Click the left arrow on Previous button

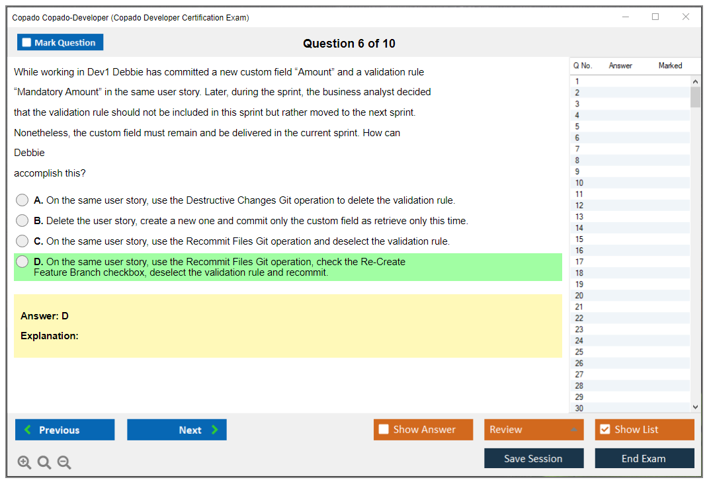tap(27, 430)
